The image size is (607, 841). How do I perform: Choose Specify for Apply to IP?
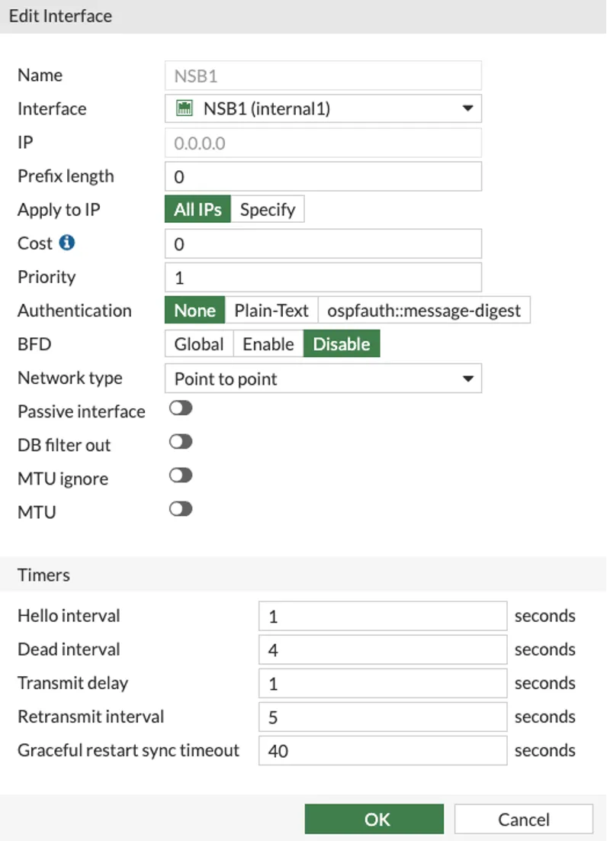268,209
